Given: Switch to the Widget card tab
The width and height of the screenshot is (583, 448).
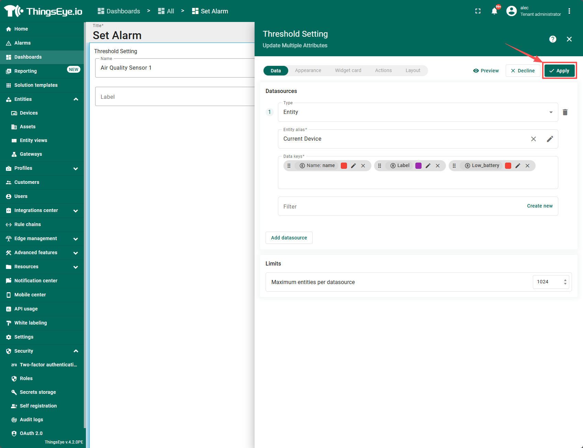Looking at the screenshot, I should [x=348, y=71].
